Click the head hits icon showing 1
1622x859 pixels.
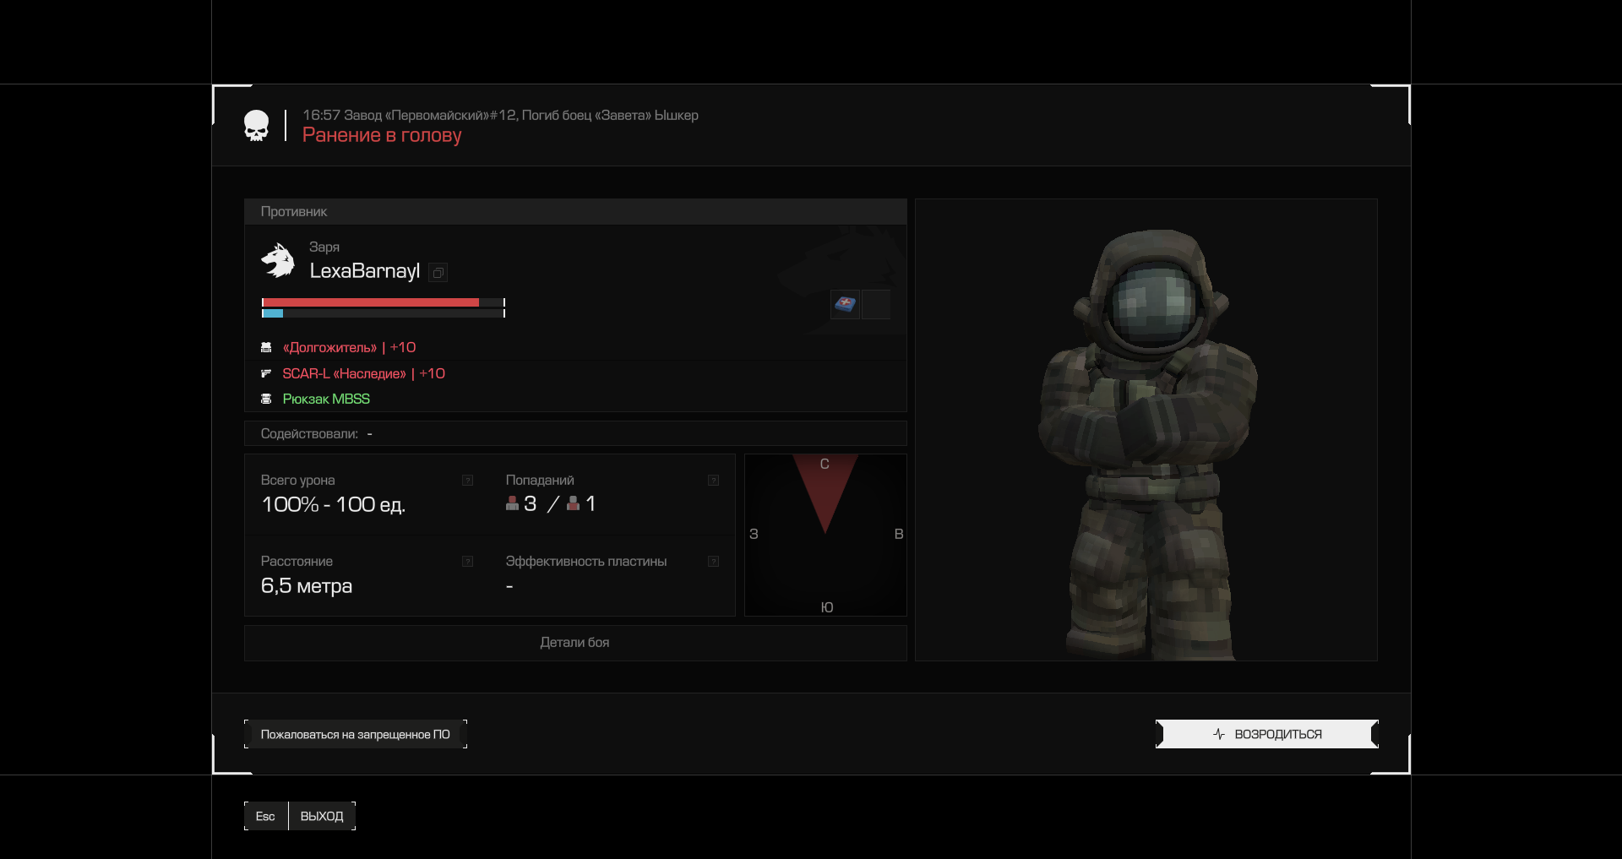573,503
